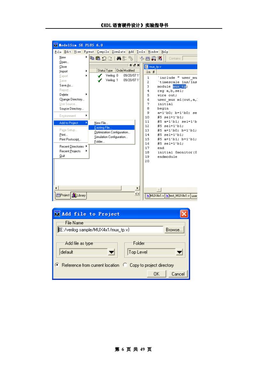
Task: Click OK in the Add file to Project dialog
Action: [x=156, y=274]
